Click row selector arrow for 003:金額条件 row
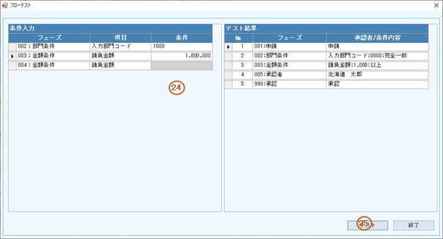This screenshot has height=239, width=443. 12,56
